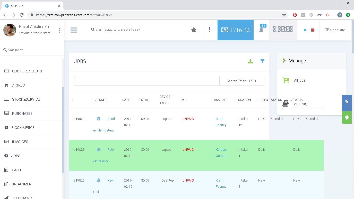Click the blue bug report side button

pos(347,102)
